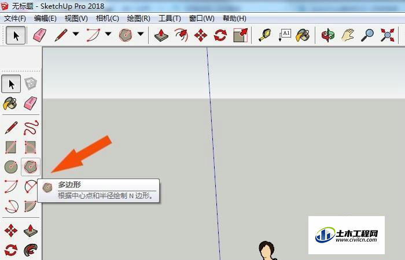Activate Push/Pull in left toolset
The width and height of the screenshot is (405, 260).
pos(31,231)
